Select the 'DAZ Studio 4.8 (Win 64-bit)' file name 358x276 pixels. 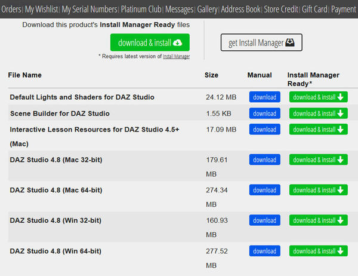(x=55, y=251)
